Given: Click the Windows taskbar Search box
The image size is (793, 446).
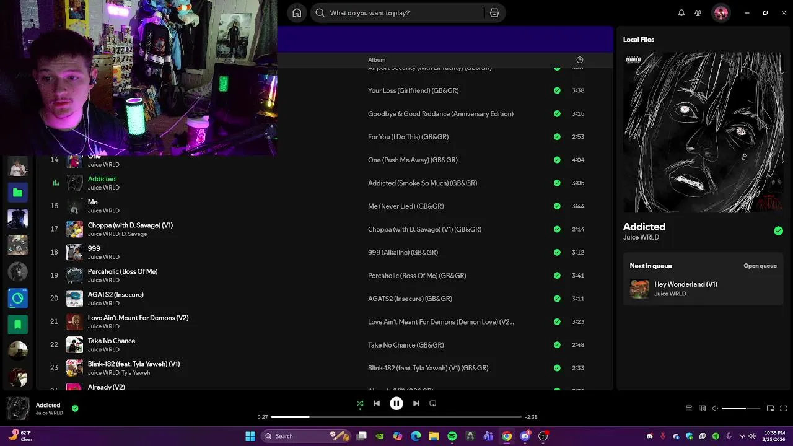Looking at the screenshot, I should [x=306, y=436].
